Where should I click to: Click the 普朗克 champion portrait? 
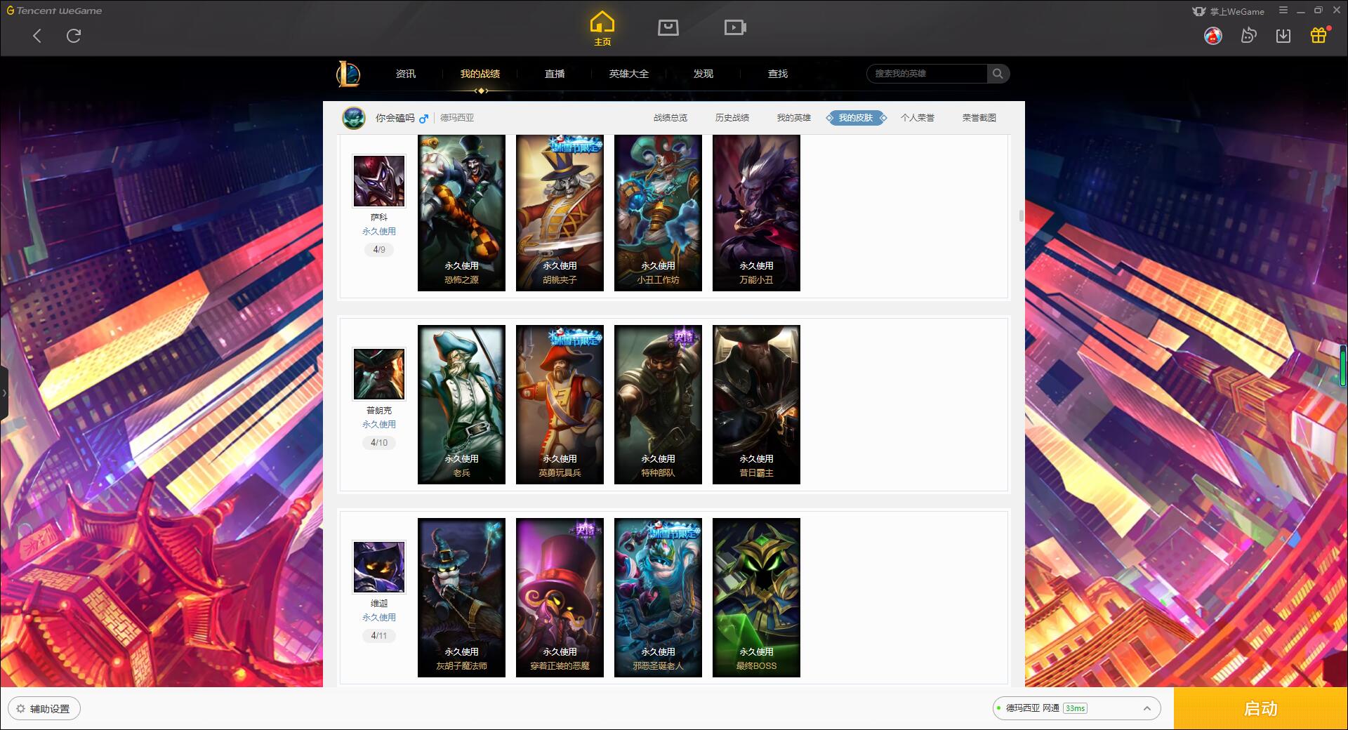tap(379, 374)
